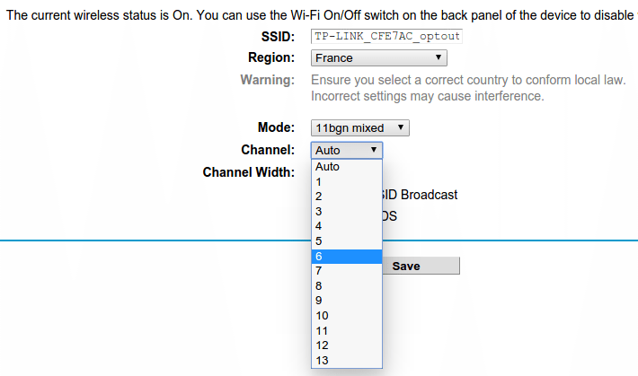Choose channel 9 in the dropdown list
This screenshot has height=376, width=638.
pos(347,301)
